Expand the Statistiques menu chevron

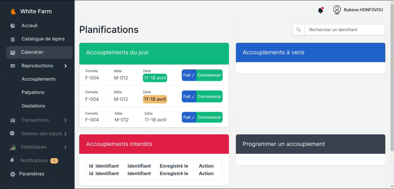point(66,147)
